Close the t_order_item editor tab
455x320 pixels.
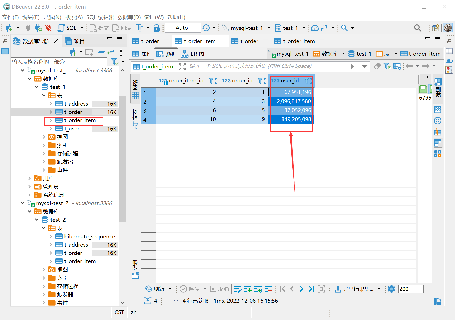[222, 41]
